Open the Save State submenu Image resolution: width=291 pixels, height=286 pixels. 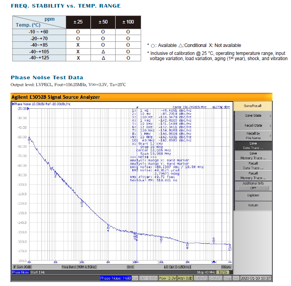(x=253, y=116)
